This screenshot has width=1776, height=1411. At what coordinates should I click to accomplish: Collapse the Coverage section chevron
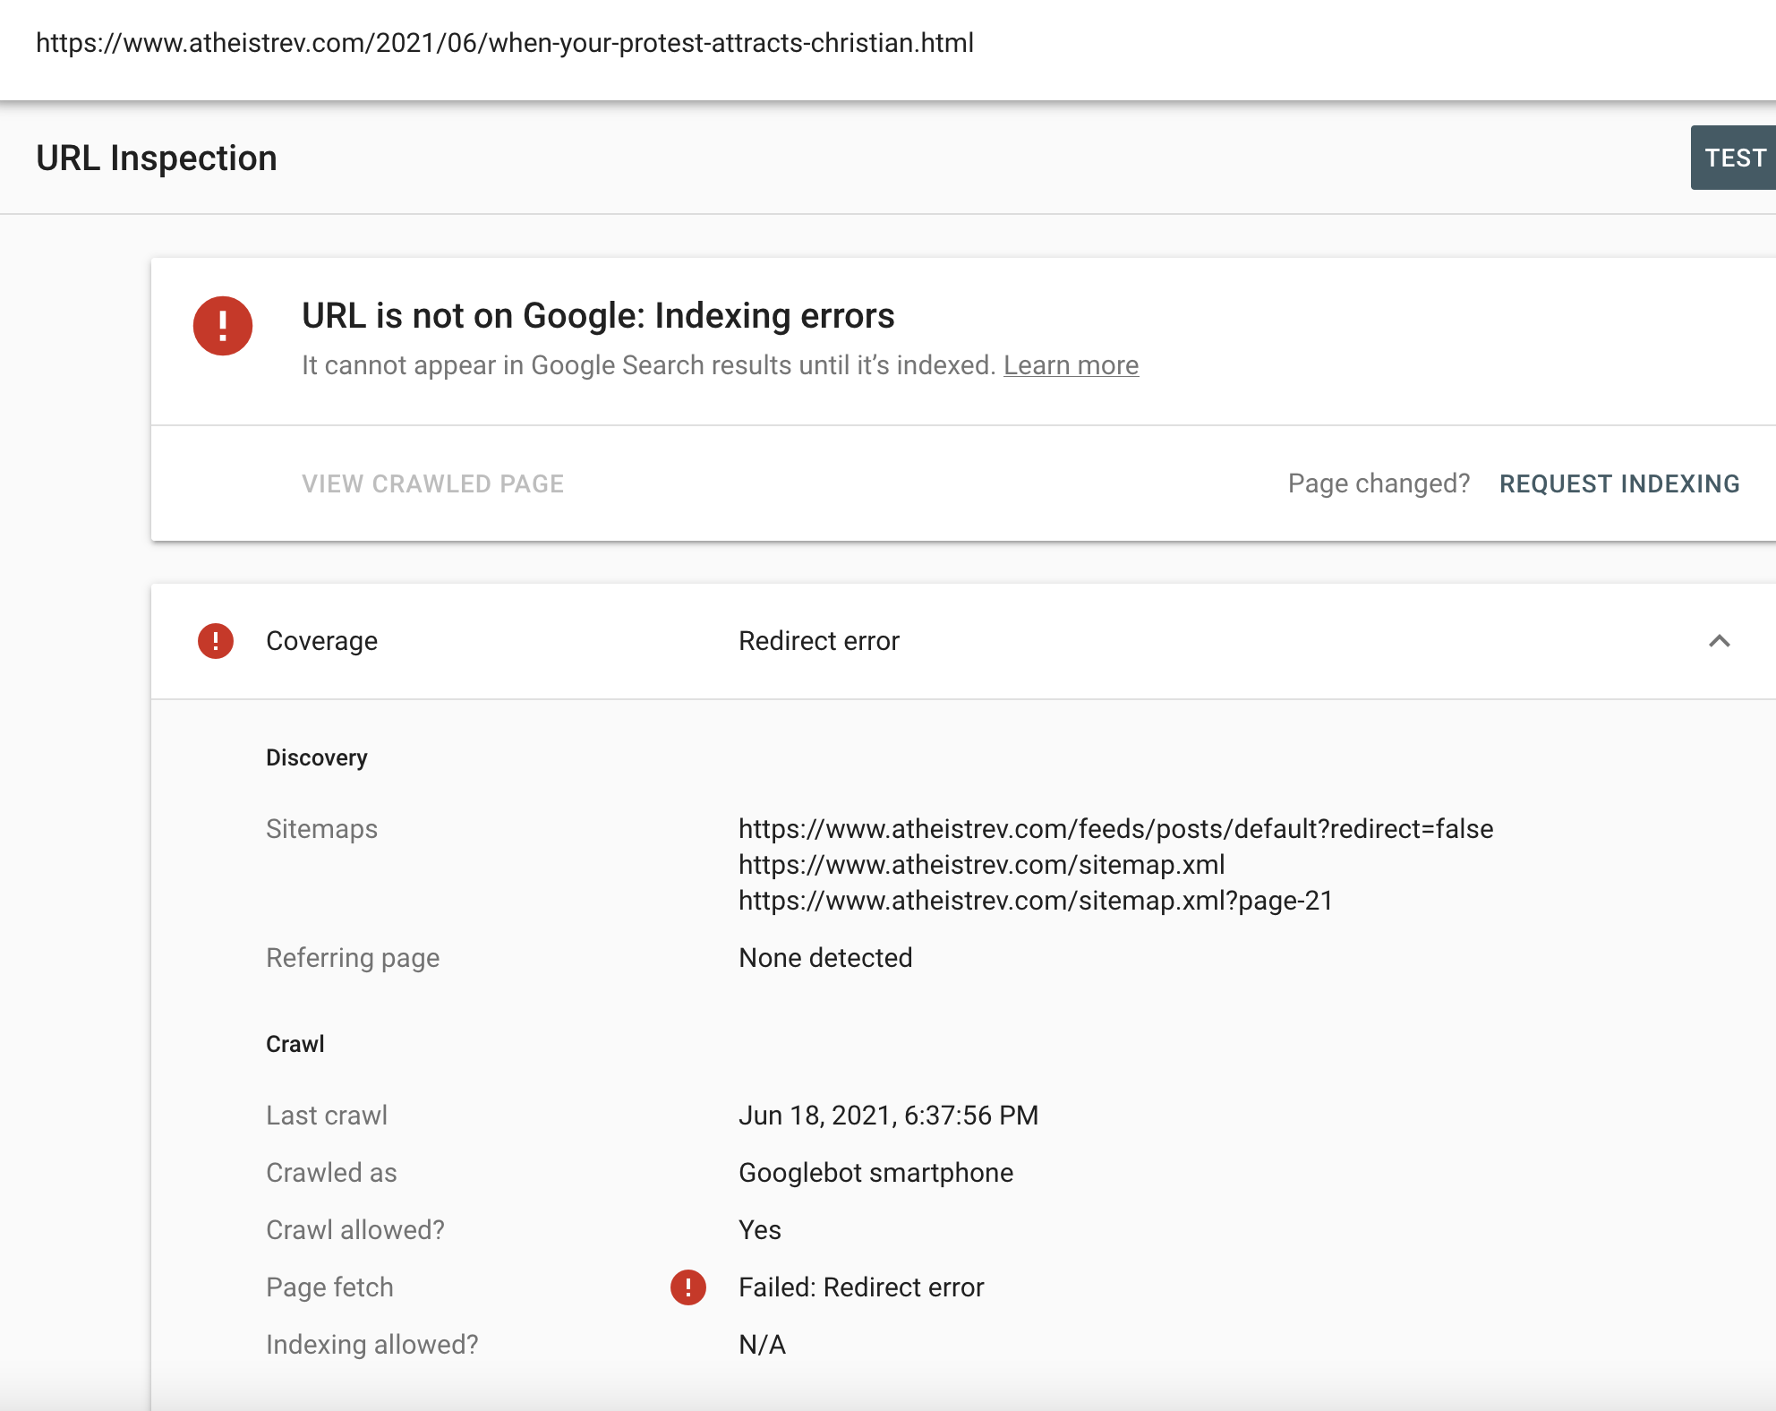click(x=1719, y=641)
